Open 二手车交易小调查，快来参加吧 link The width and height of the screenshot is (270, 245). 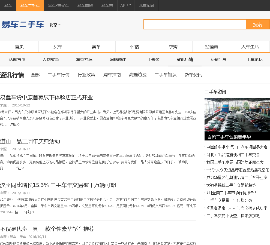pos(233,216)
